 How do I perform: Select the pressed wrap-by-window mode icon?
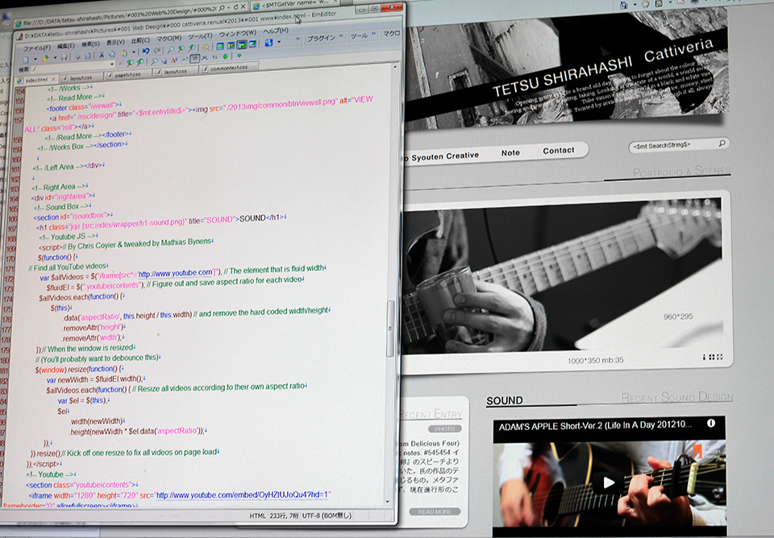click(x=242, y=45)
